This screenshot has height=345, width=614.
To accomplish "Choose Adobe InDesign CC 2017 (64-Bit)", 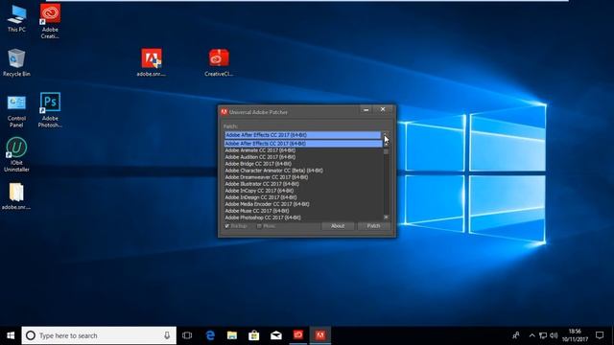I will click(303, 197).
